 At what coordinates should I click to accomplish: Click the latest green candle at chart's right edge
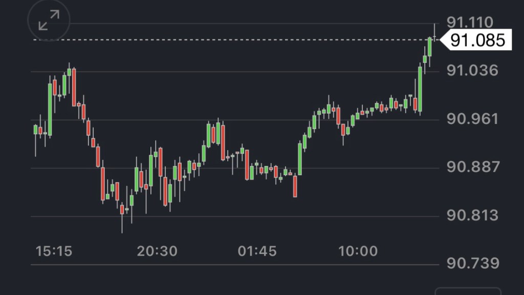[429, 47]
